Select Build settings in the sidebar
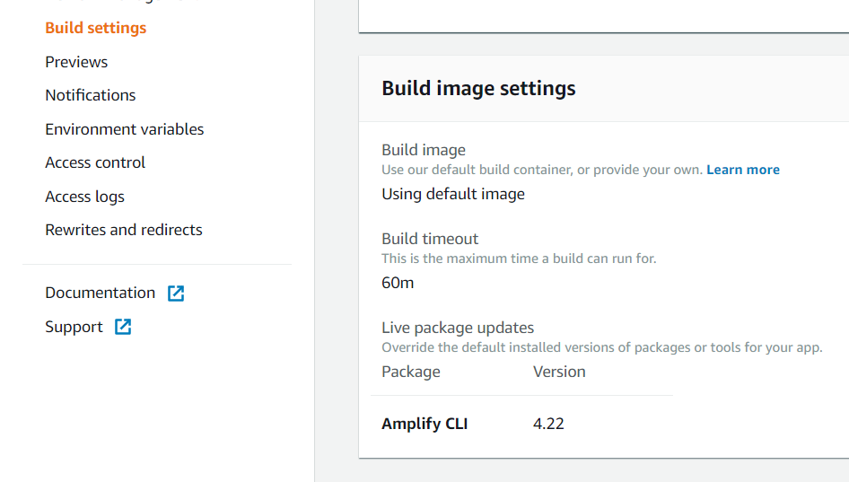This screenshot has width=849, height=482. point(95,28)
